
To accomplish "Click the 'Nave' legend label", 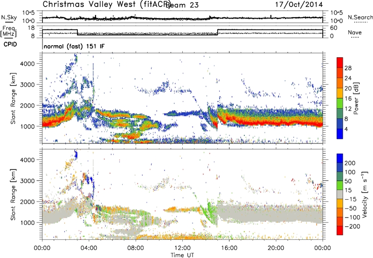I will coord(355,32).
